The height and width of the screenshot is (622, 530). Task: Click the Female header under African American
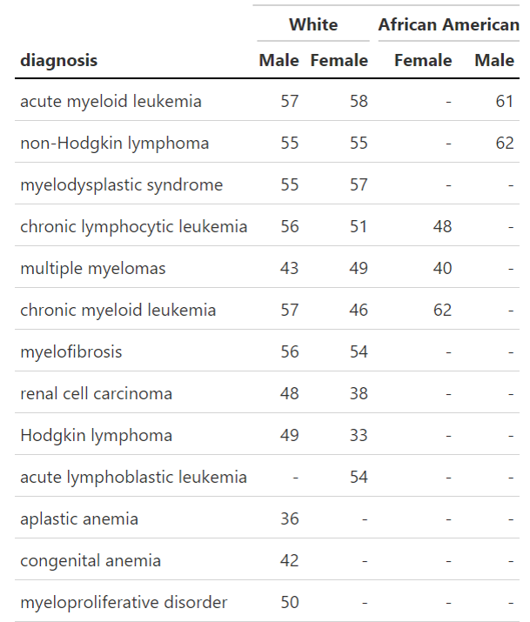[423, 60]
